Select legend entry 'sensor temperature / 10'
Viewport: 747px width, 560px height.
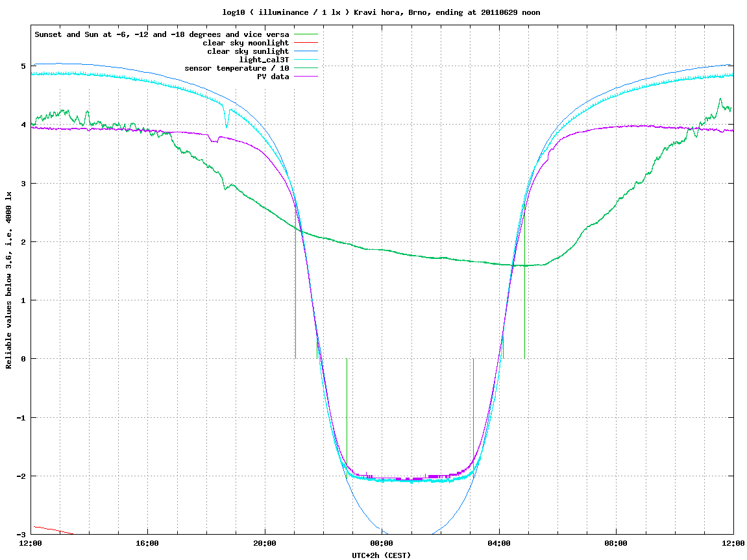coord(237,68)
